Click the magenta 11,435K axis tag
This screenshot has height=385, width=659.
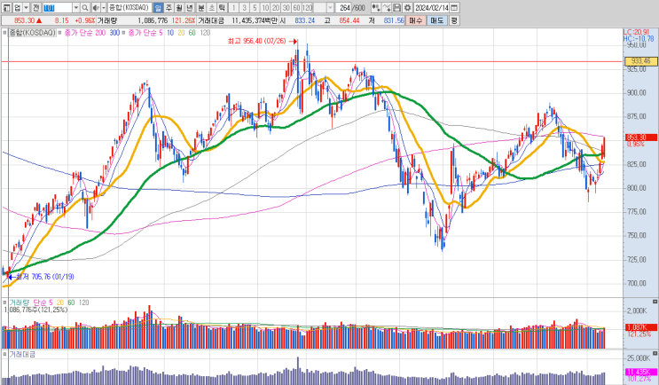641,372
